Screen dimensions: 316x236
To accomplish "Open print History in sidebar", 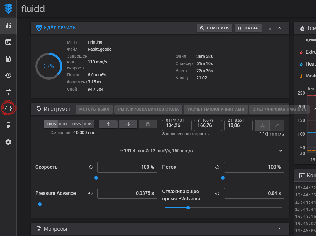I will [x=8, y=75].
